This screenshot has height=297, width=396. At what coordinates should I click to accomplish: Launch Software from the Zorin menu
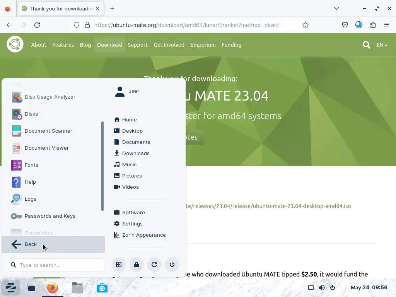pyautogui.click(x=130, y=212)
